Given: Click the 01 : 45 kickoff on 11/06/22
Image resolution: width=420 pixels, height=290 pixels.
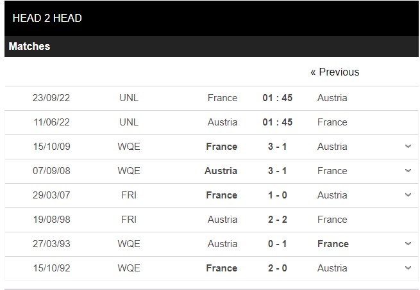Looking at the screenshot, I should point(278,122).
